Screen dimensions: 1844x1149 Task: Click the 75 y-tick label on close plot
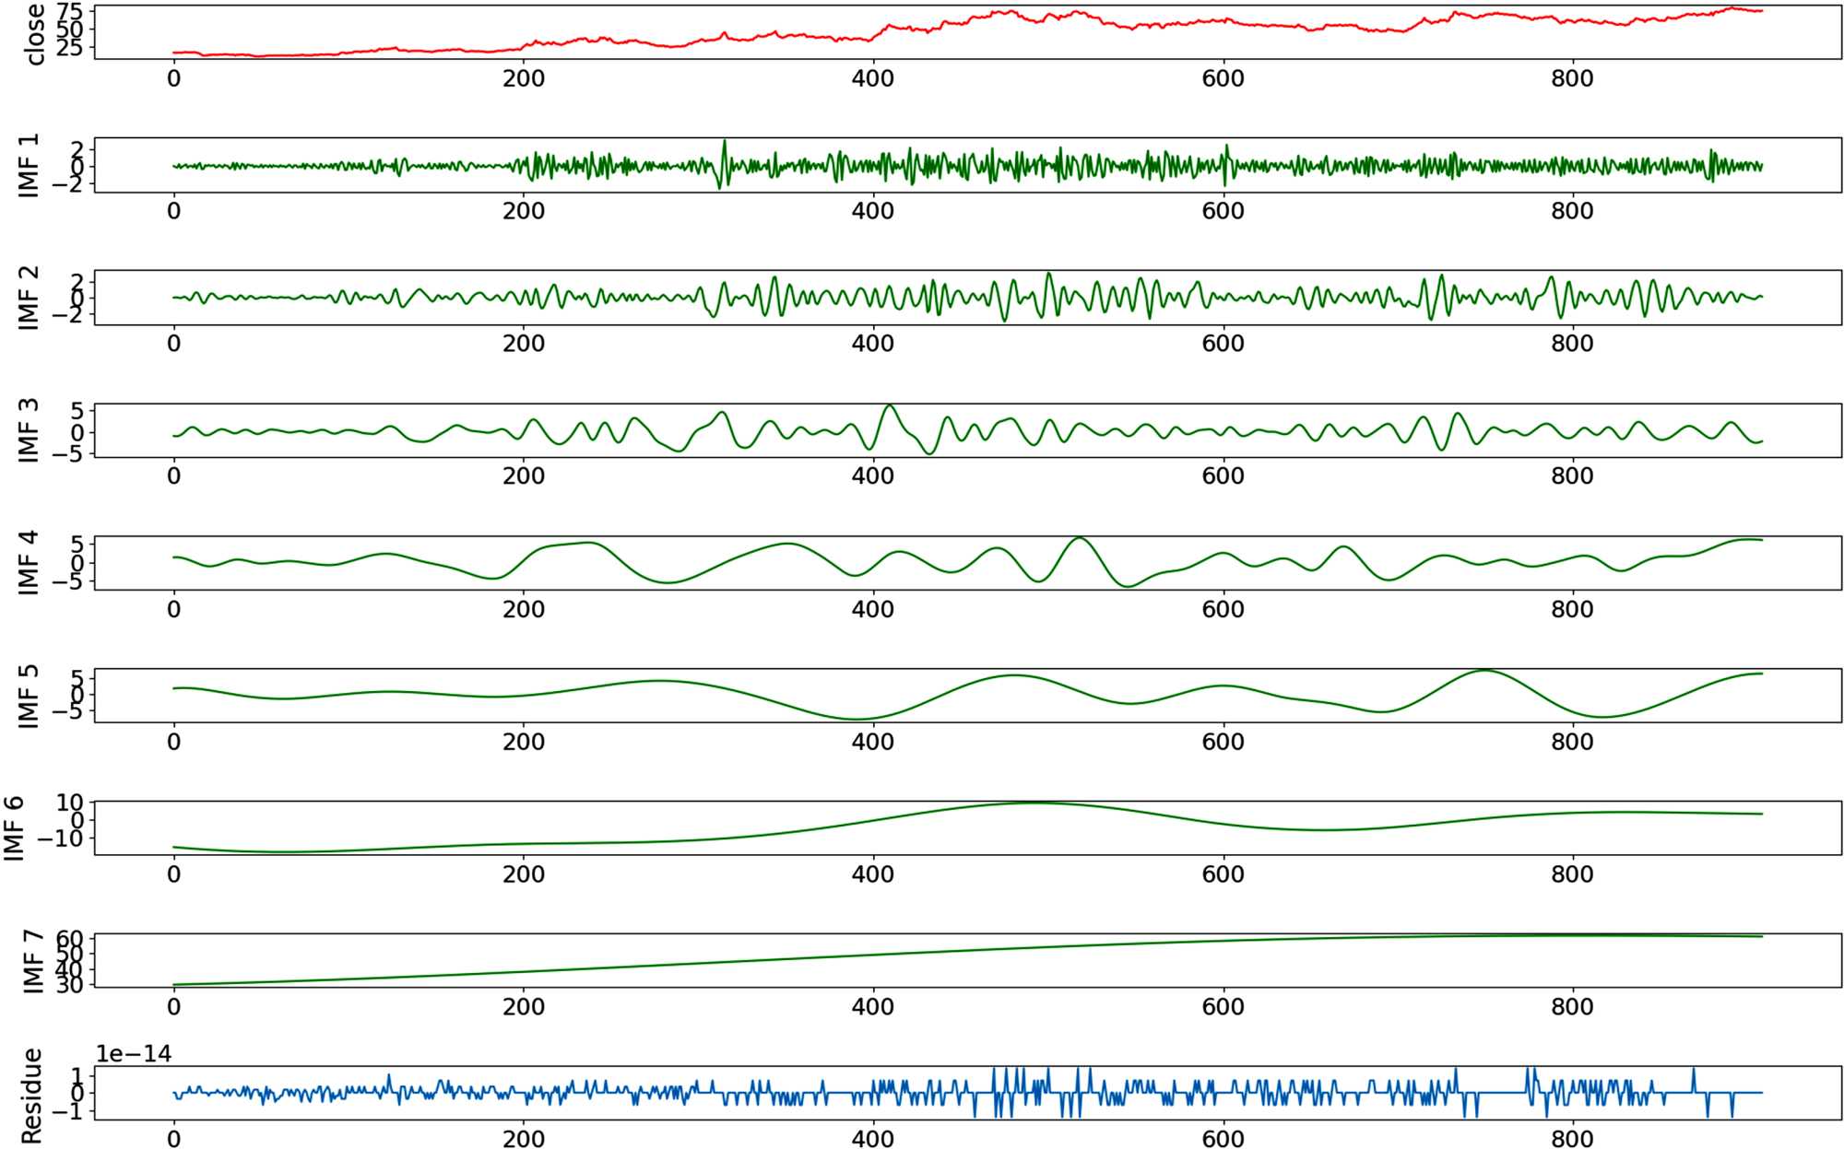(70, 12)
